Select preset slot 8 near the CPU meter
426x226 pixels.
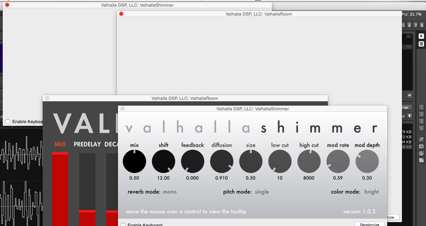click(422, 25)
